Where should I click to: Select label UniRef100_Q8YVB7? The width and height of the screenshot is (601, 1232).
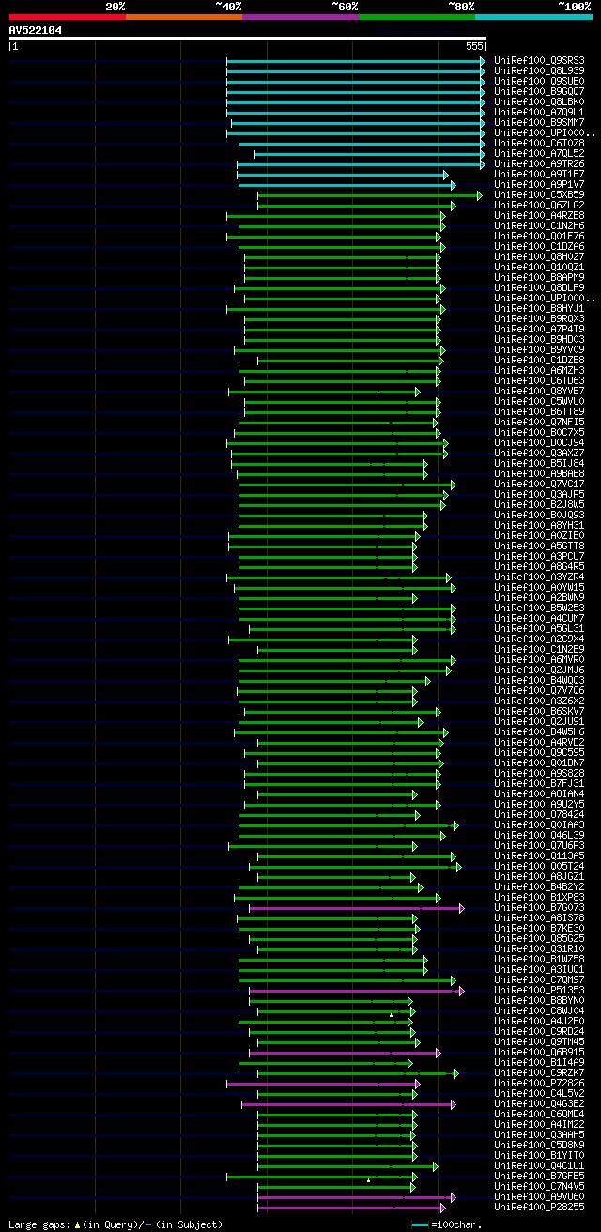point(539,392)
